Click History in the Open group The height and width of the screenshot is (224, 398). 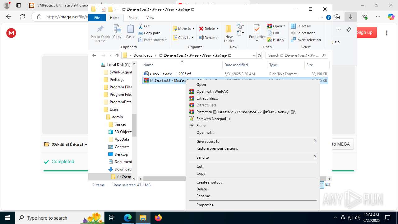pos(276,40)
